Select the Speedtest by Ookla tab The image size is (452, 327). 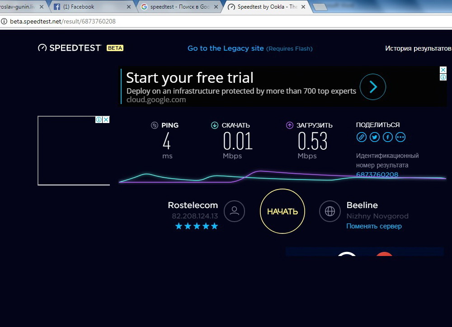pyautogui.click(x=267, y=7)
